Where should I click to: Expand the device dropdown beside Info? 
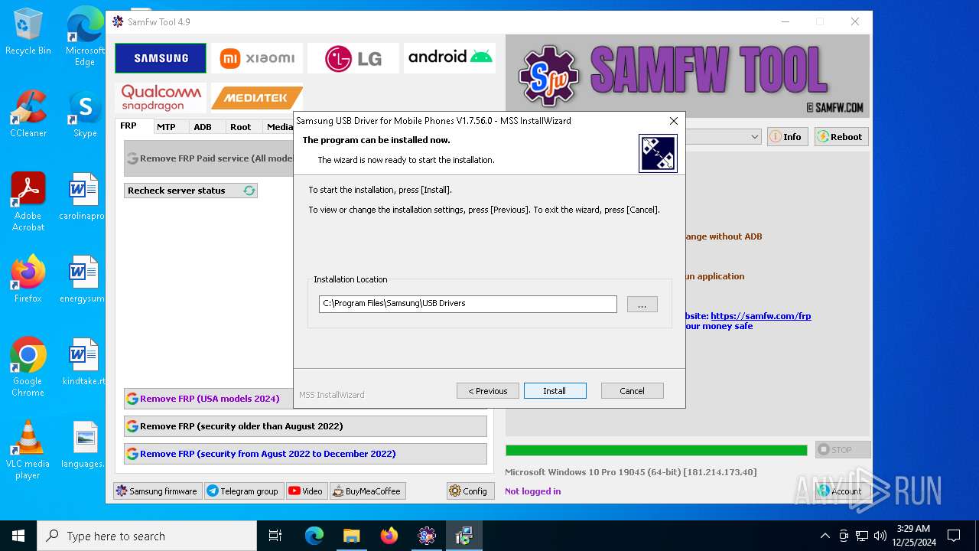pos(754,137)
